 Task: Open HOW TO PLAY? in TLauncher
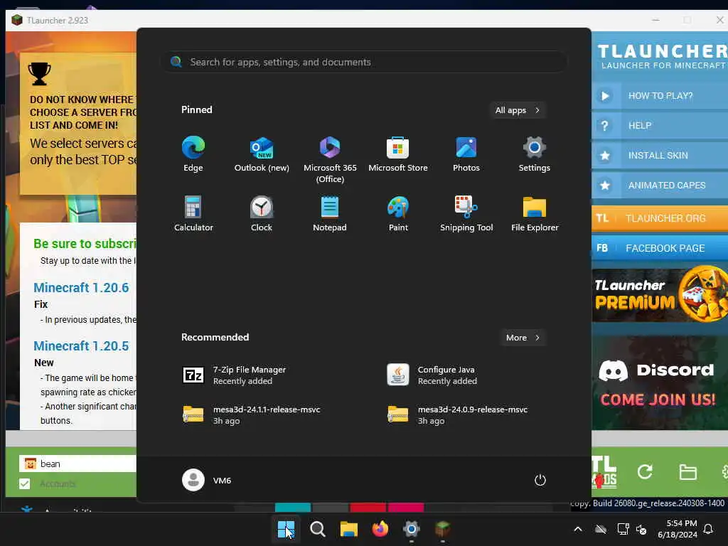(660, 96)
